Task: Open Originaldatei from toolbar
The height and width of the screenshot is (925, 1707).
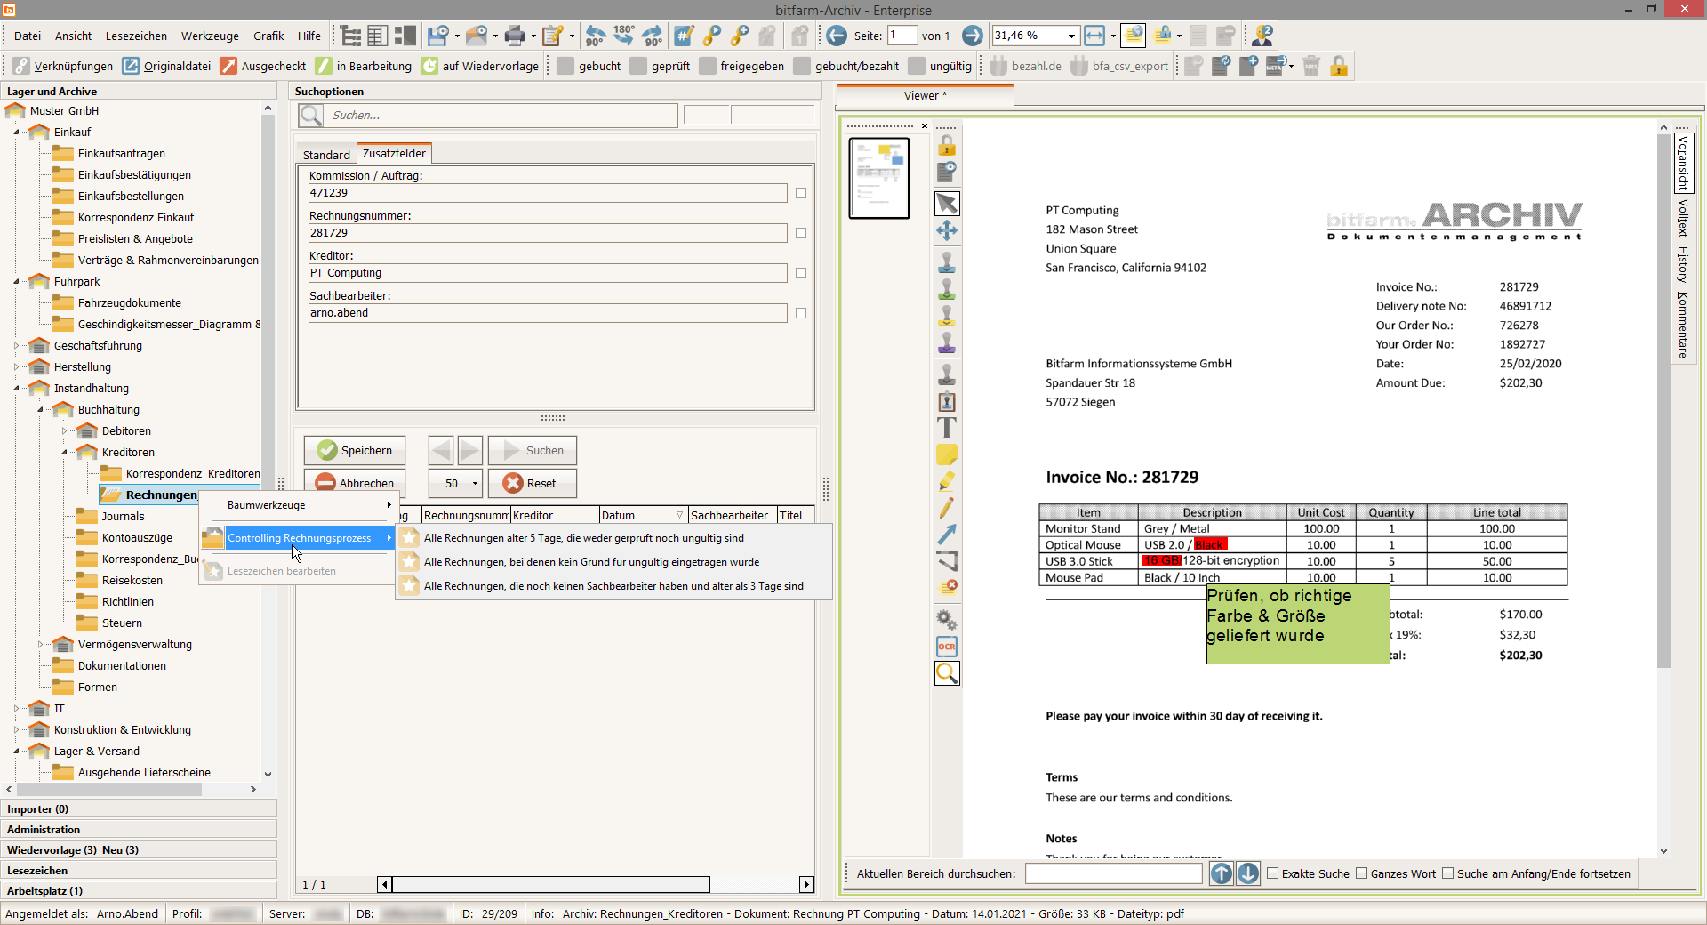Action: [166, 66]
